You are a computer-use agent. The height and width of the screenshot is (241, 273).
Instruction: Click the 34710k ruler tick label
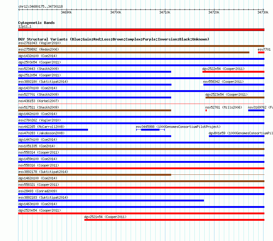[165, 12]
